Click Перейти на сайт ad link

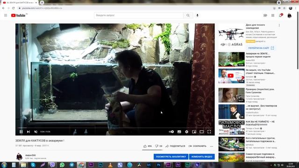261,48
